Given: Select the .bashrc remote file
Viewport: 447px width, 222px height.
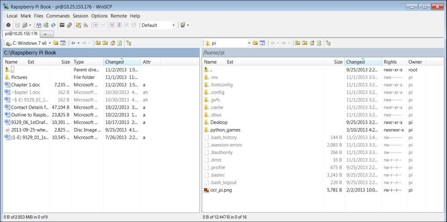Looking at the screenshot, I should point(218,175).
